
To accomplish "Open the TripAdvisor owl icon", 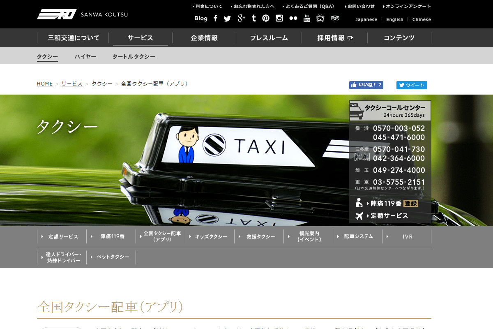I will [335, 18].
